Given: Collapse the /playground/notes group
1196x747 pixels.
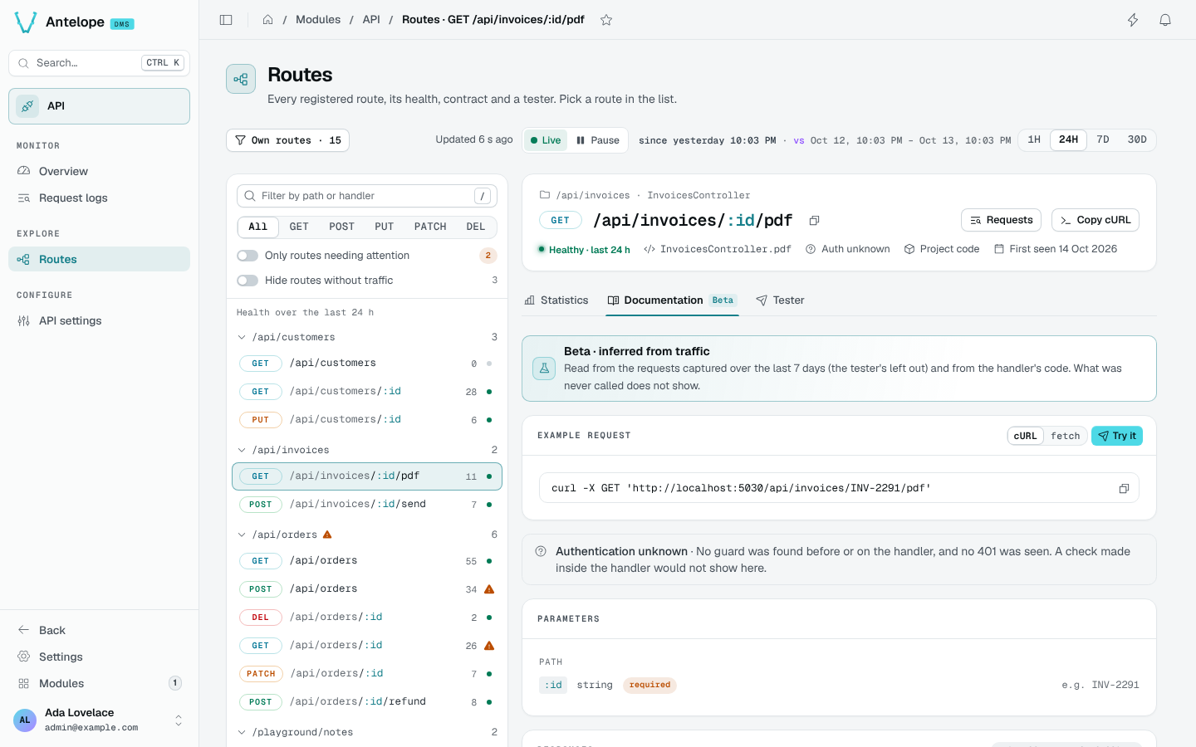Looking at the screenshot, I should pos(367,732).
